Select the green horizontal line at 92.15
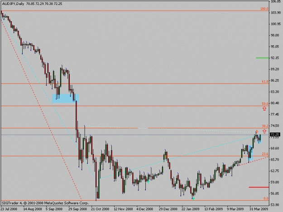 pyautogui.click(x=262, y=58)
